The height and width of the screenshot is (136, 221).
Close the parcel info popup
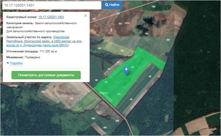click(x=86, y=15)
